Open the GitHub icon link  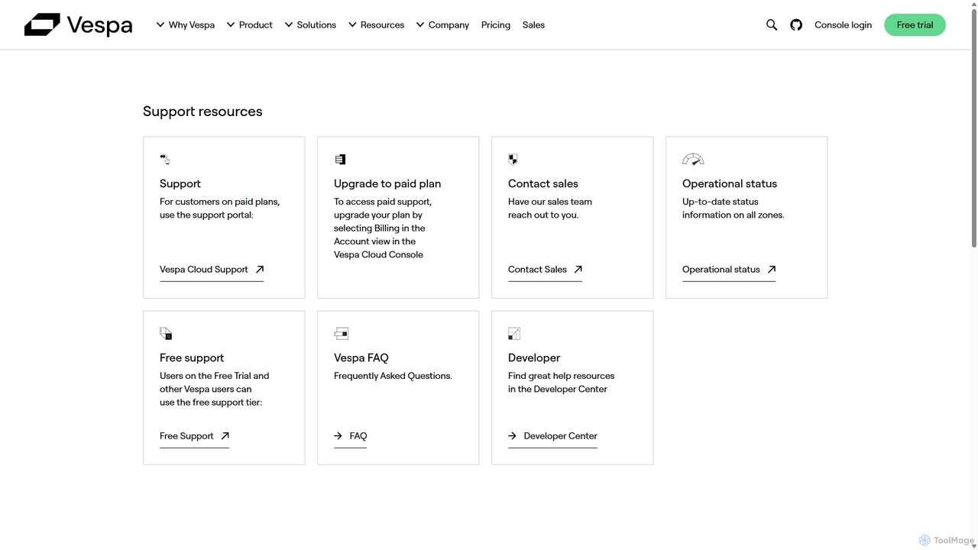[x=796, y=25]
